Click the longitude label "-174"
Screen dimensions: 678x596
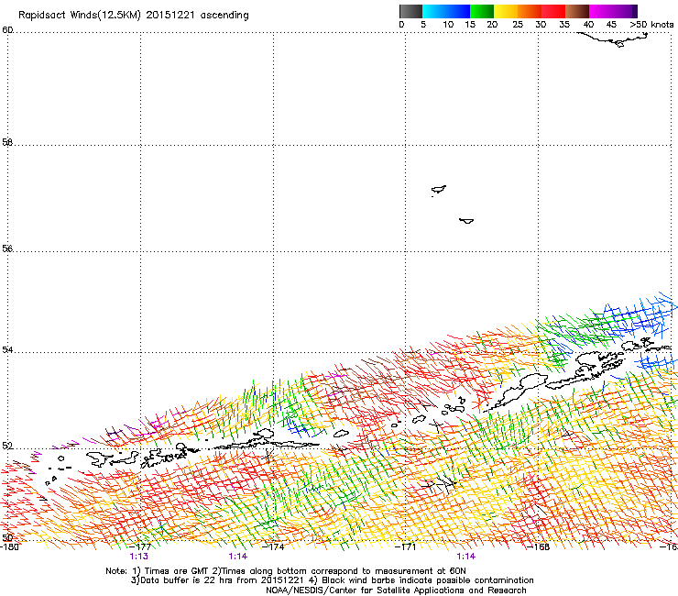coord(273,546)
